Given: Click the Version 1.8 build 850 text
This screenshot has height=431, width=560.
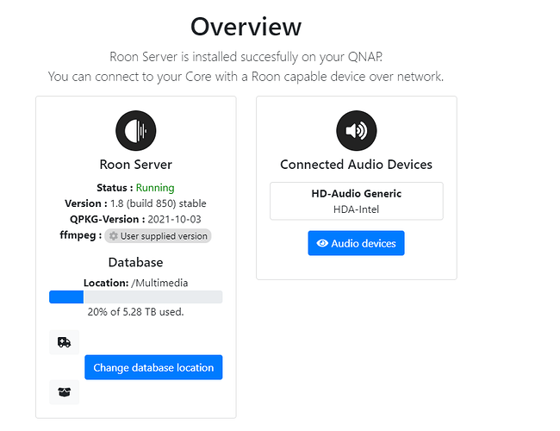Looking at the screenshot, I should 135,203.
